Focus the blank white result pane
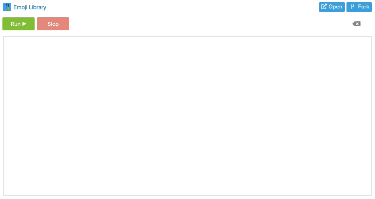375x199 pixels. pos(187,116)
